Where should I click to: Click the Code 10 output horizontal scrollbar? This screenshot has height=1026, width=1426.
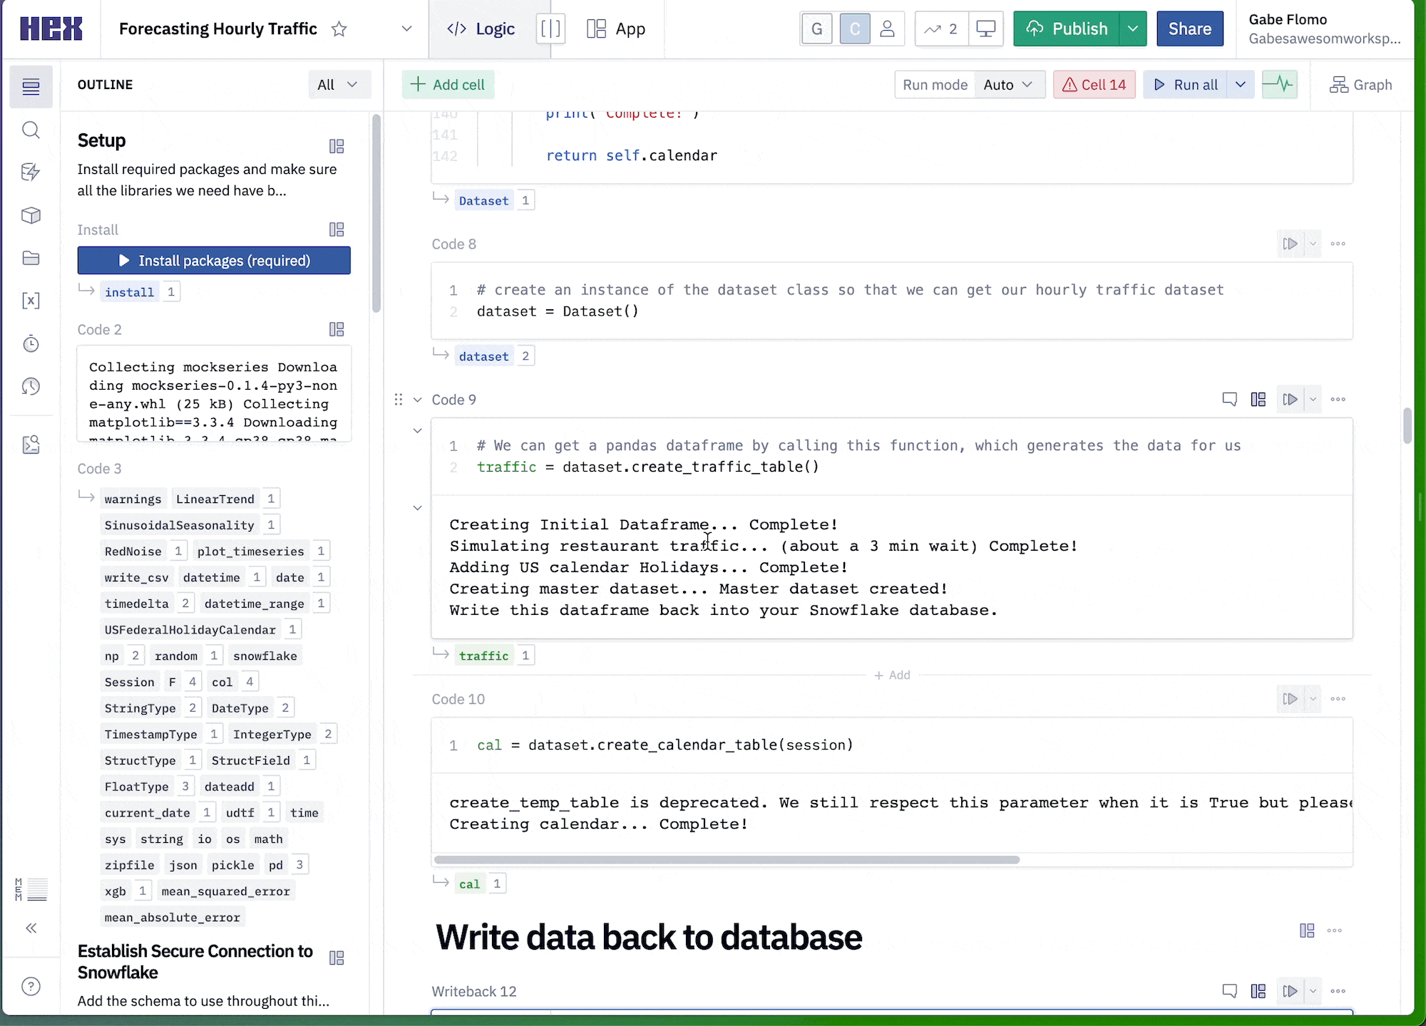(x=727, y=860)
